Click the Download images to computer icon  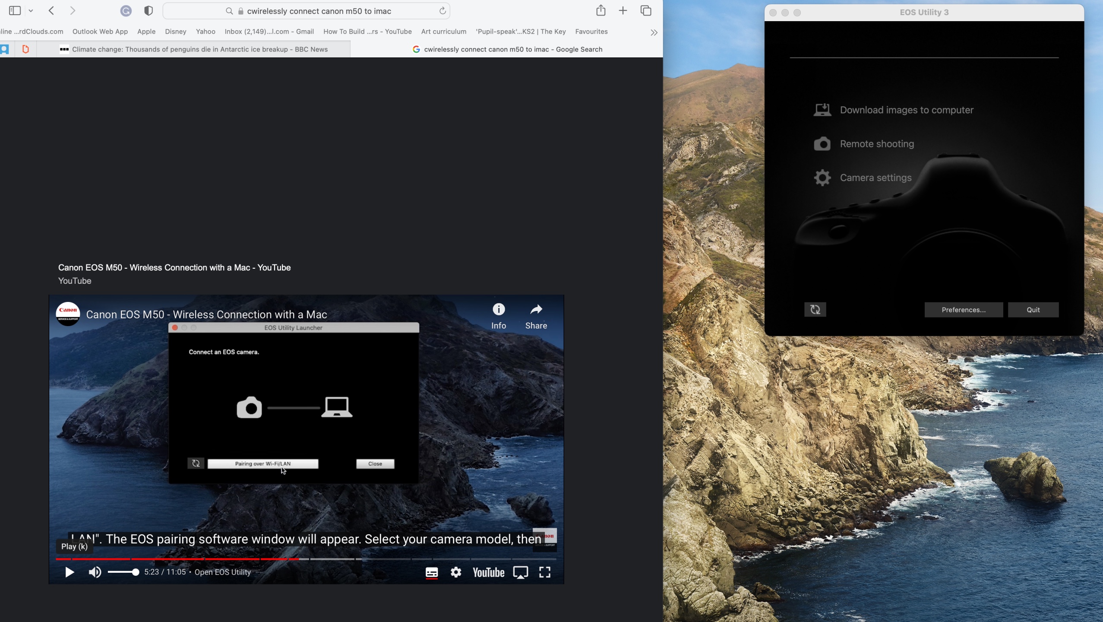click(x=822, y=110)
